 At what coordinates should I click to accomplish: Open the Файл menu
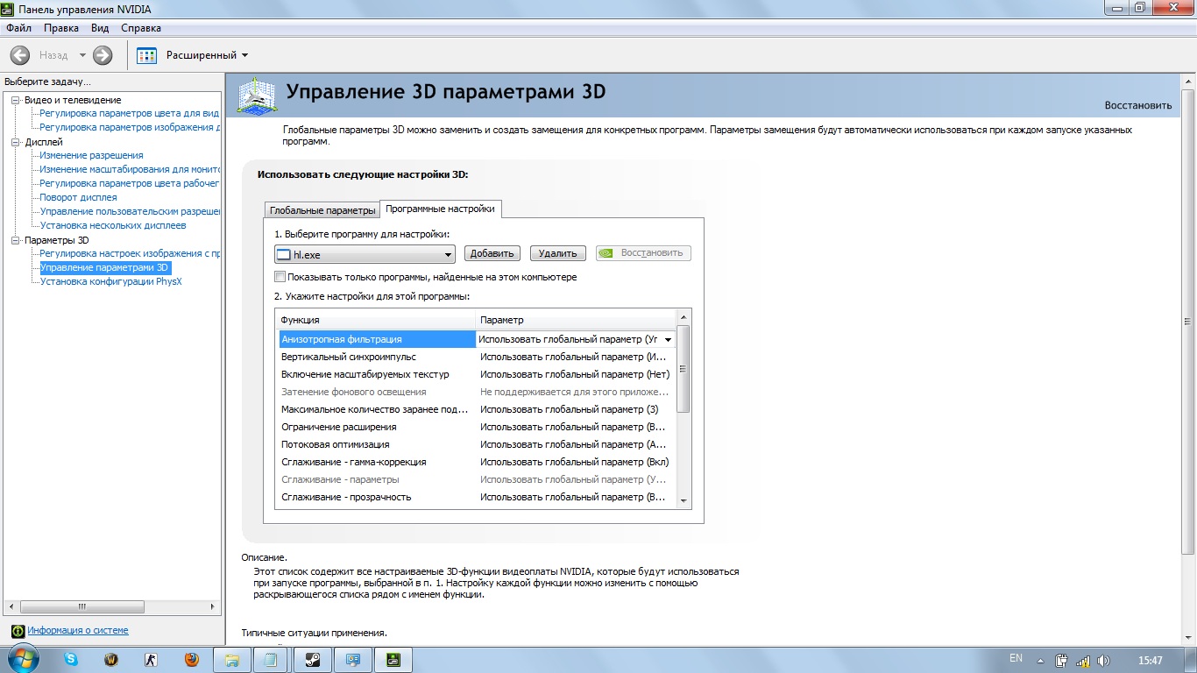[18, 28]
